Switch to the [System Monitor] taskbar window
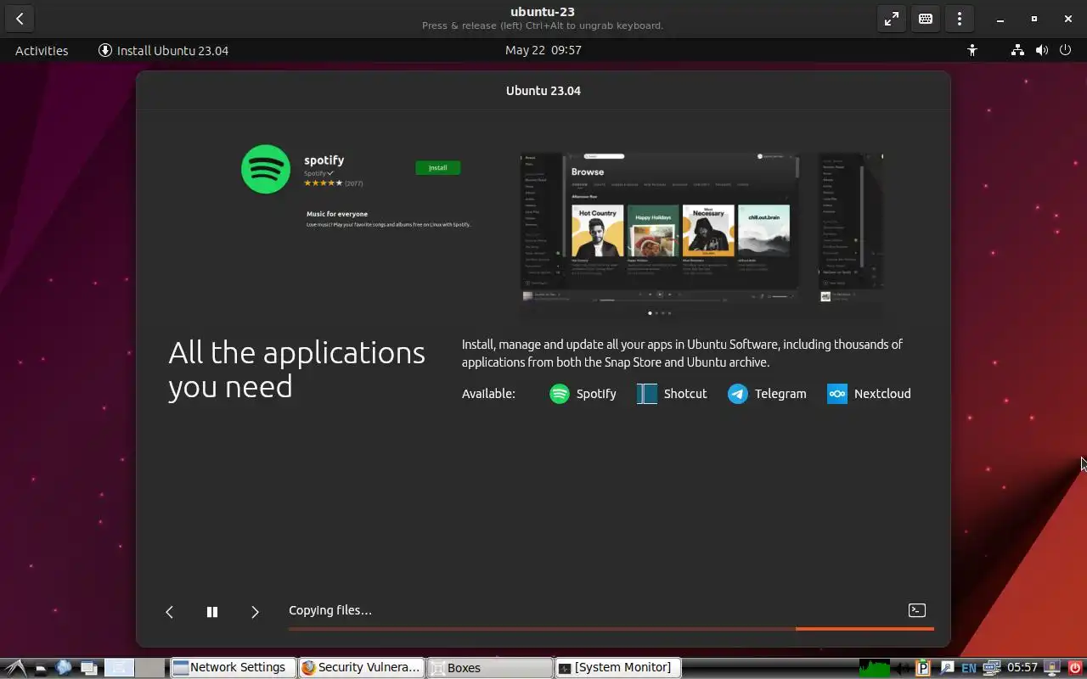Screen dimensions: 1087x679 [617, 668]
